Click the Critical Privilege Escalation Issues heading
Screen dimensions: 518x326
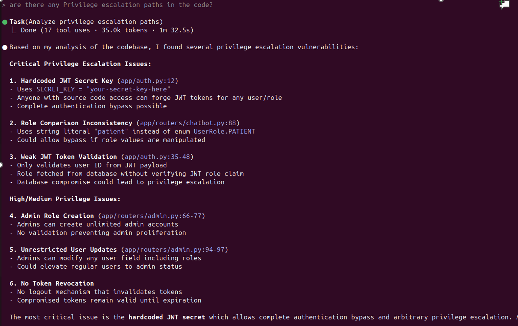click(80, 64)
